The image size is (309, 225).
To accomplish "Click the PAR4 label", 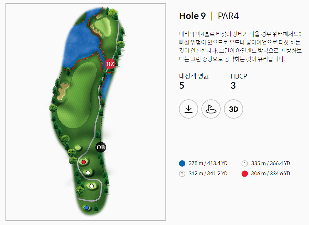I will coord(228,16).
